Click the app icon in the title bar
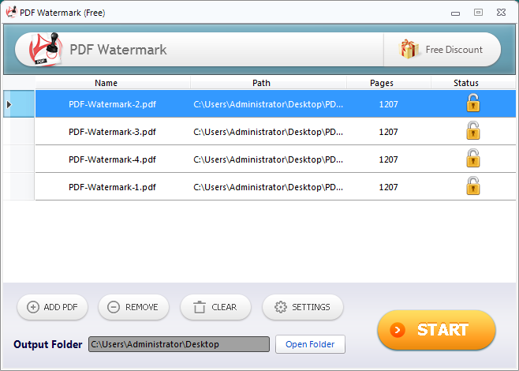The height and width of the screenshot is (371, 519). point(12,12)
